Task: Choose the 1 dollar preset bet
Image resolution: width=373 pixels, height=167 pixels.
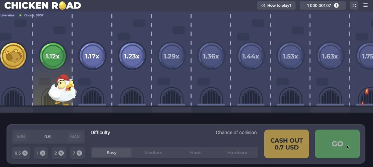Action: click(x=41, y=153)
